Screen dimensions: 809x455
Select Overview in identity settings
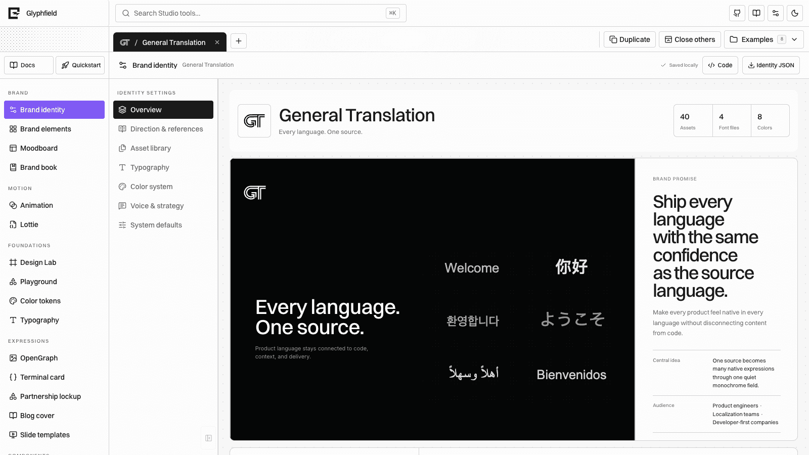(x=163, y=110)
